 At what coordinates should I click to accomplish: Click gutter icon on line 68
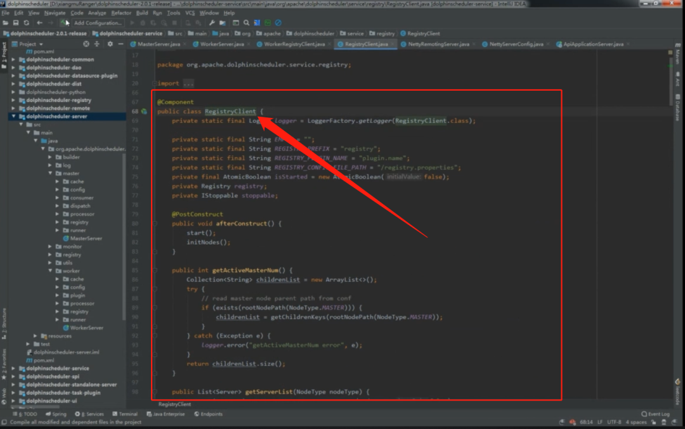tap(144, 112)
